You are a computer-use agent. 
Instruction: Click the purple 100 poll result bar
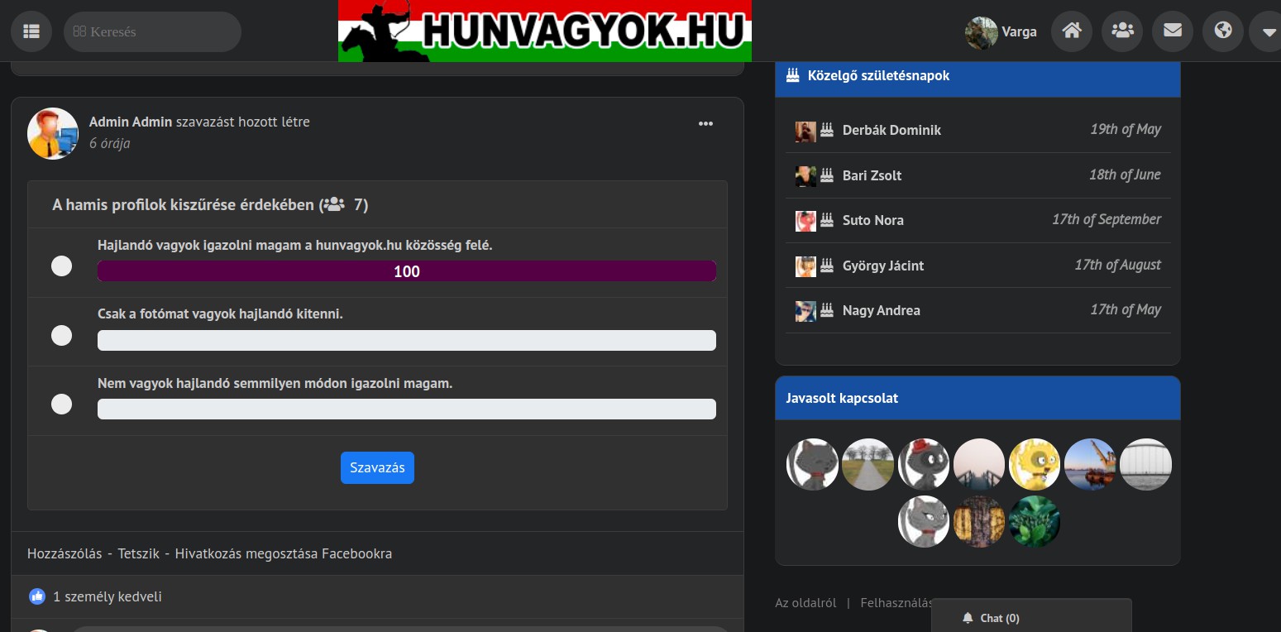pos(406,271)
